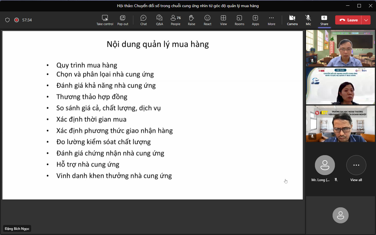The height and width of the screenshot is (235, 376).
Task: Click the bullet So sánh giá cả, chất lượng
Action: tap(108, 108)
